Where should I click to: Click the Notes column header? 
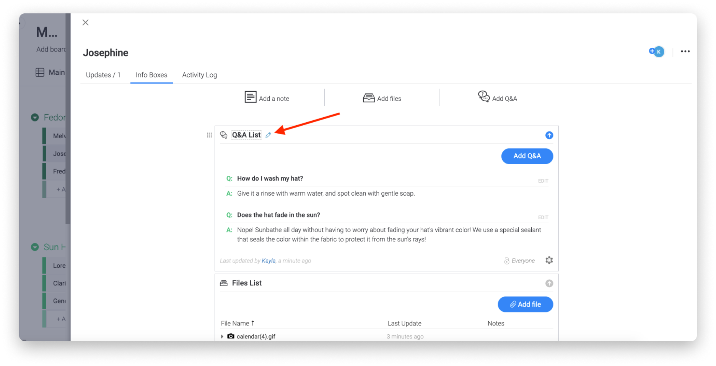(x=496, y=323)
